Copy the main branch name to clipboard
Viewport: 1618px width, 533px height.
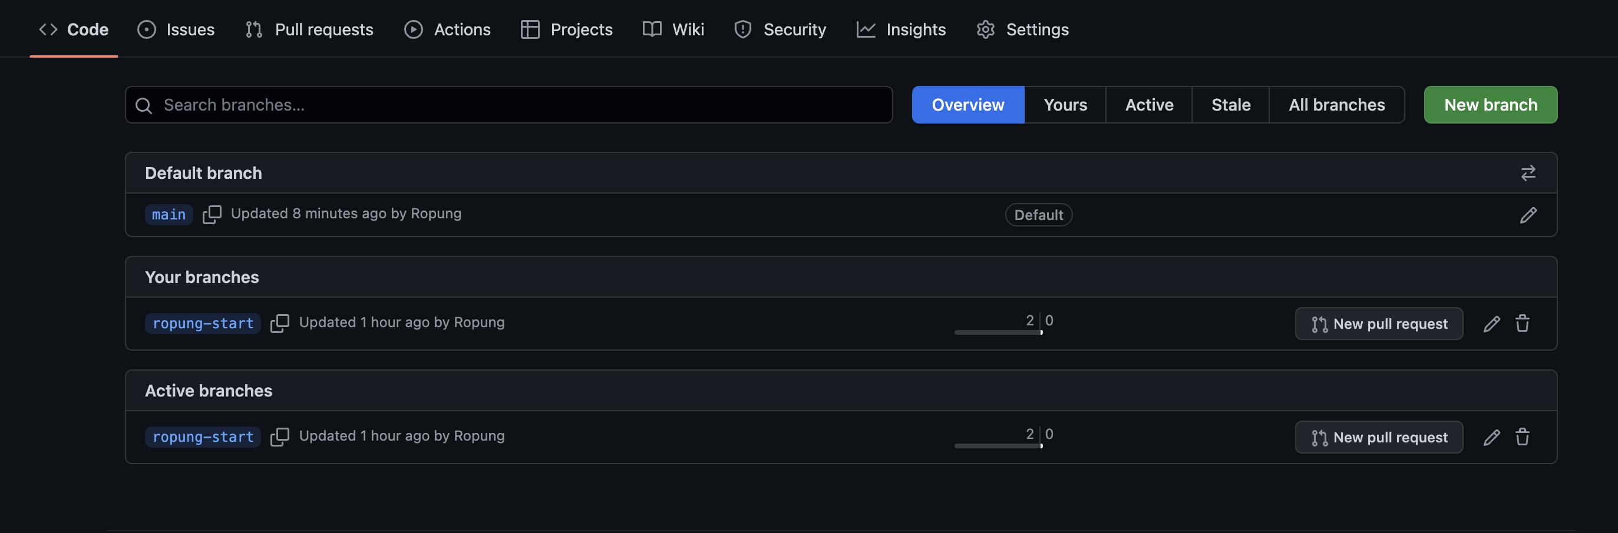212,215
